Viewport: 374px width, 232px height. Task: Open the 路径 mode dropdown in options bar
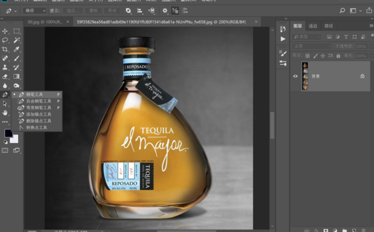point(33,10)
